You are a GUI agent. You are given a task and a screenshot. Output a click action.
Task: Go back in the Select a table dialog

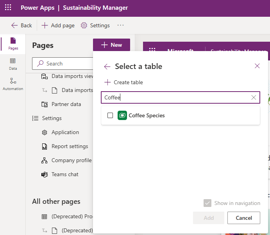coord(107,67)
